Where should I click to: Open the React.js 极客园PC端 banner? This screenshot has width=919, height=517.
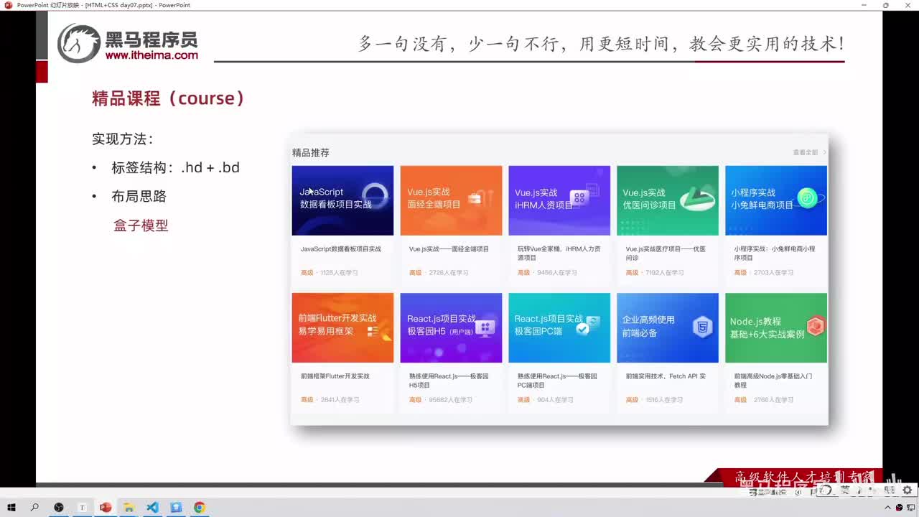pyautogui.click(x=559, y=327)
